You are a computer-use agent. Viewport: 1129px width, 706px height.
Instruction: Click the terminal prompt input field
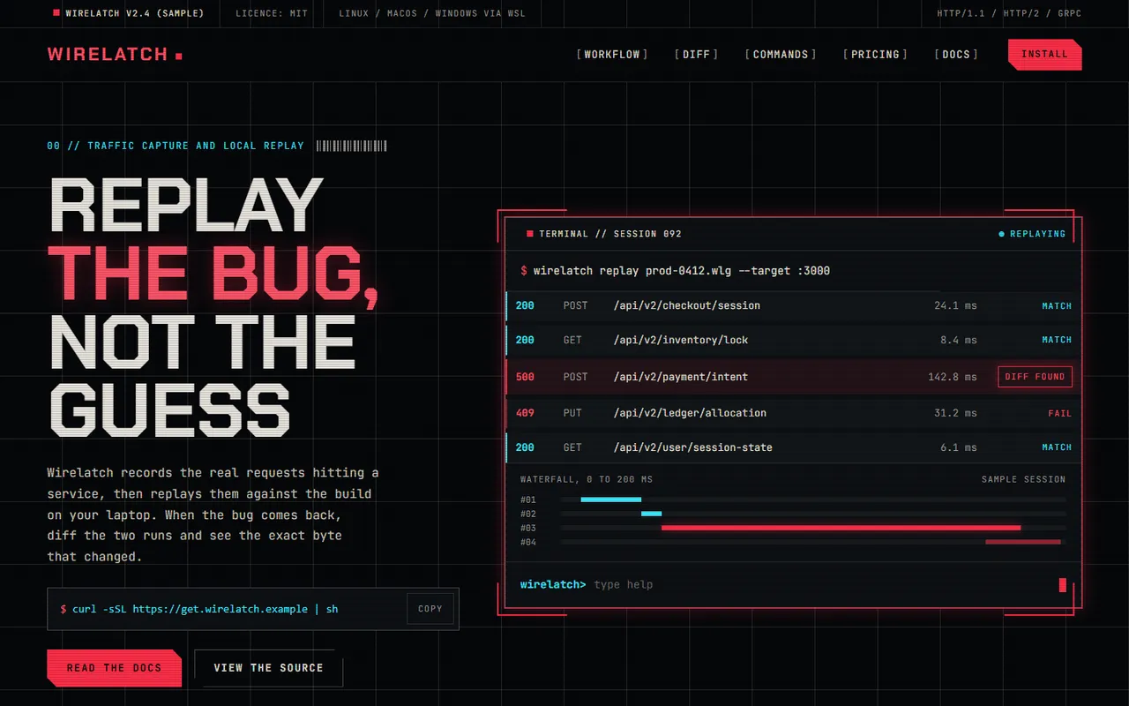click(x=822, y=584)
